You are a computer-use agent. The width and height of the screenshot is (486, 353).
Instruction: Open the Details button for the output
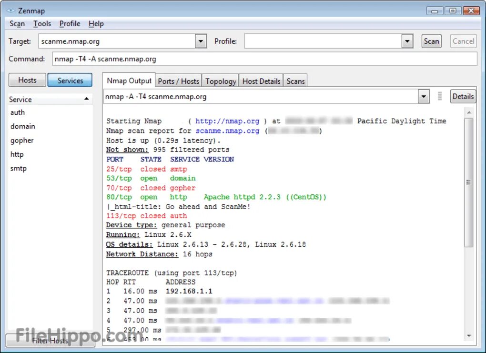(463, 96)
